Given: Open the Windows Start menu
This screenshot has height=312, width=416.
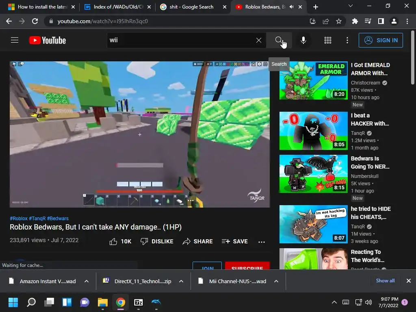Looking at the screenshot, I should 13,302.
